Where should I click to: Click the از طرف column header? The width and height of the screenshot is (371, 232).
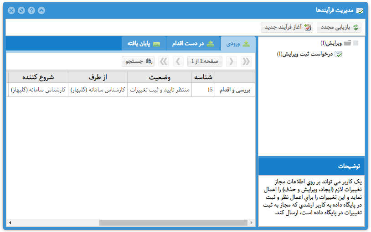click(x=98, y=77)
